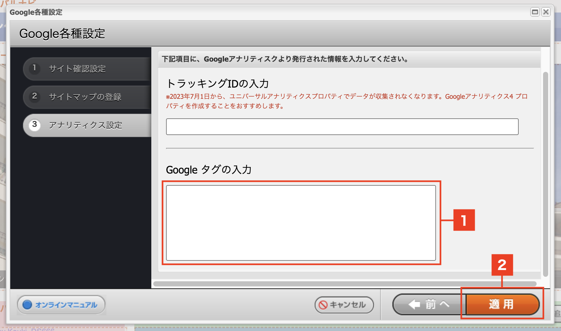Click the step 2 number circle
Screen dimensions: 561x331
(x=34, y=96)
